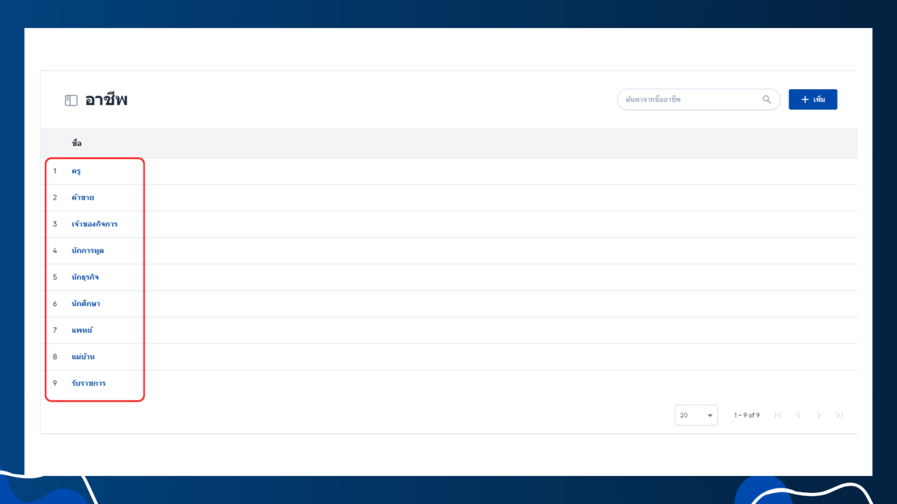Image resolution: width=897 pixels, height=504 pixels.
Task: Click the panel icon beside the อาชีพ heading
Action: click(x=71, y=101)
